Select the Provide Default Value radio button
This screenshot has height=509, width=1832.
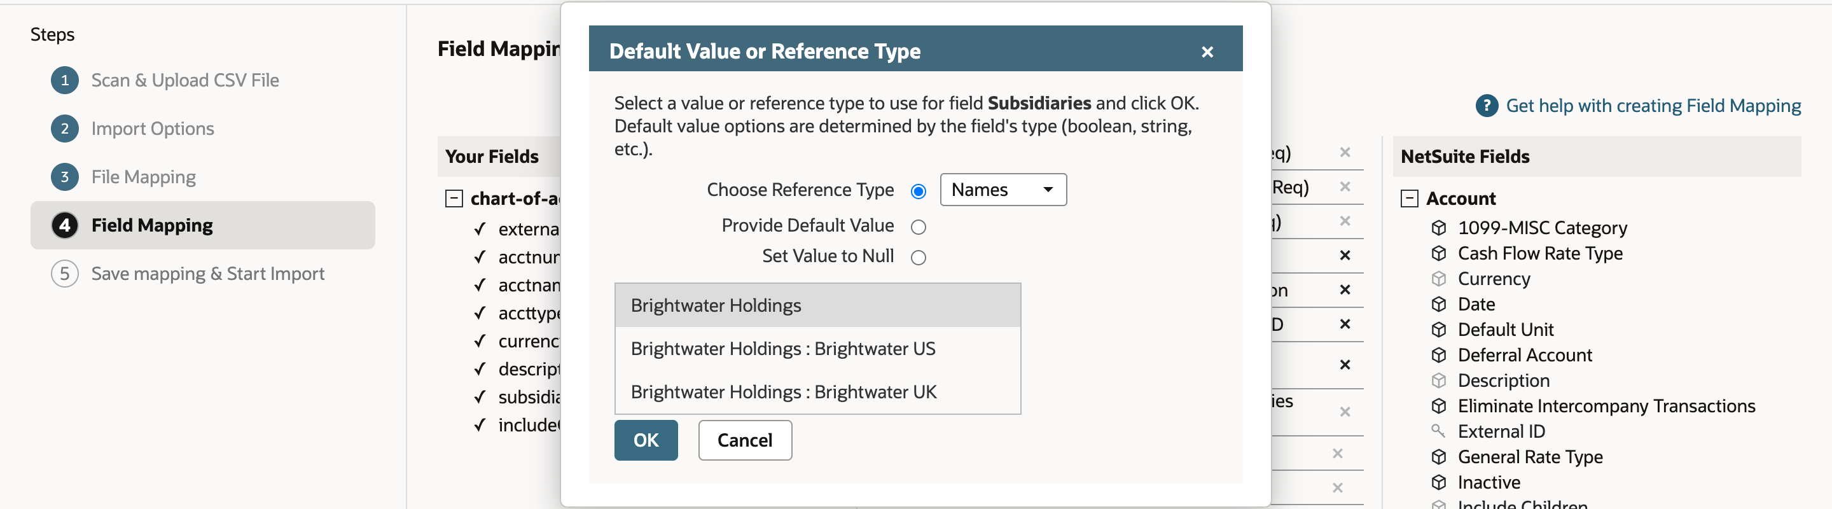(x=918, y=227)
